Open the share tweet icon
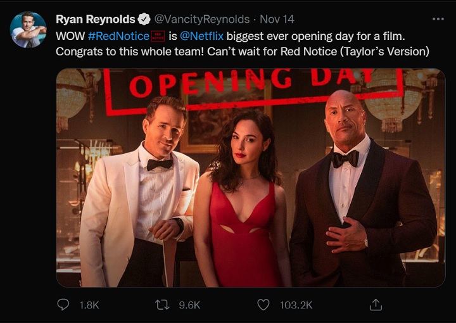 (x=375, y=305)
